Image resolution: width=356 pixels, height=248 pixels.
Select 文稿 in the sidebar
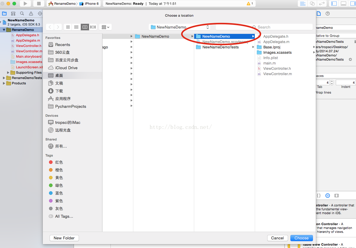tap(73, 83)
